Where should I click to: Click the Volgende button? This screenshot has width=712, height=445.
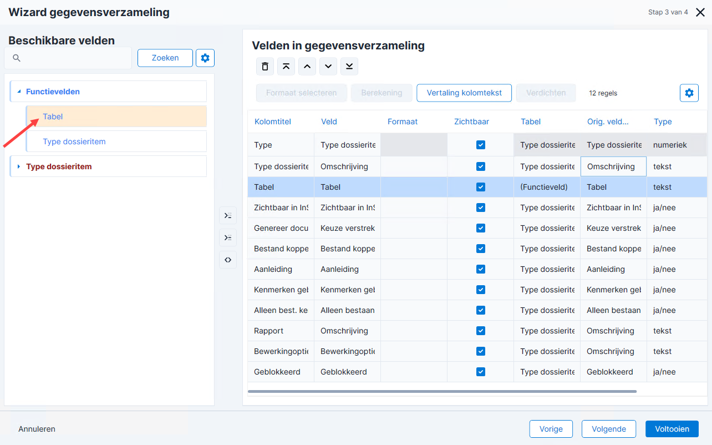click(609, 429)
